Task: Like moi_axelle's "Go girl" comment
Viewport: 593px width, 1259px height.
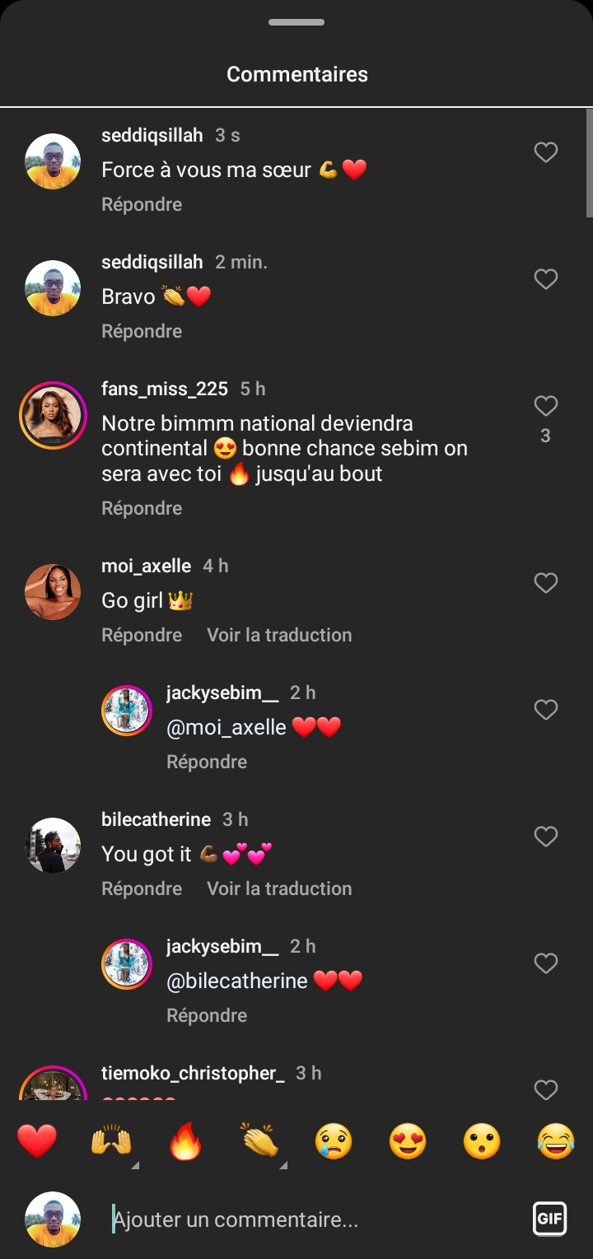Action: (546, 583)
